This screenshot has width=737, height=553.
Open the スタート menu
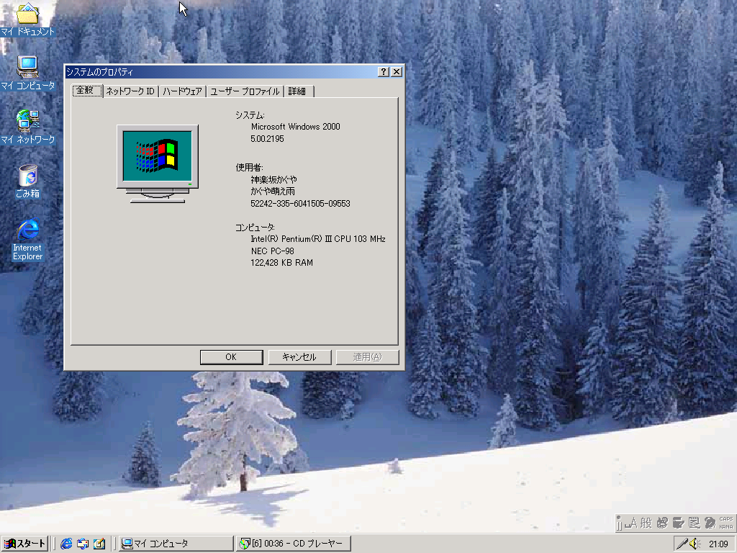point(25,544)
